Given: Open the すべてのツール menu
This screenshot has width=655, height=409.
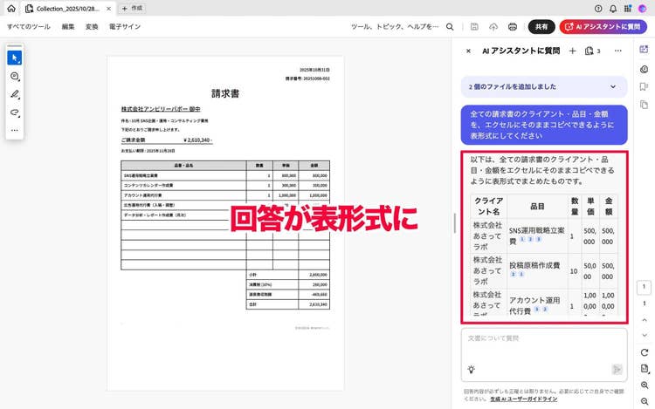Looking at the screenshot, I should point(28,27).
